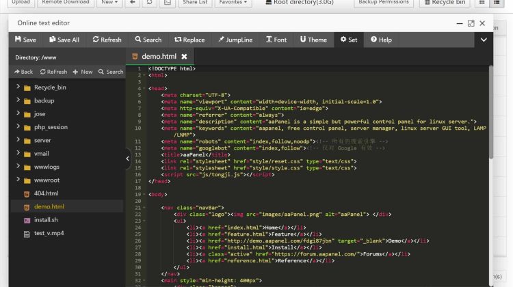This screenshot has width=513, height=287.
Task: Click Back in directory panel
Action: (x=23, y=72)
